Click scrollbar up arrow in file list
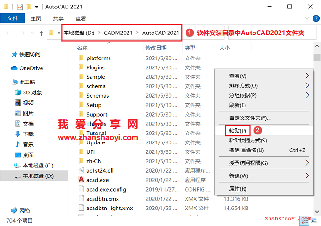 (x=317, y=46)
